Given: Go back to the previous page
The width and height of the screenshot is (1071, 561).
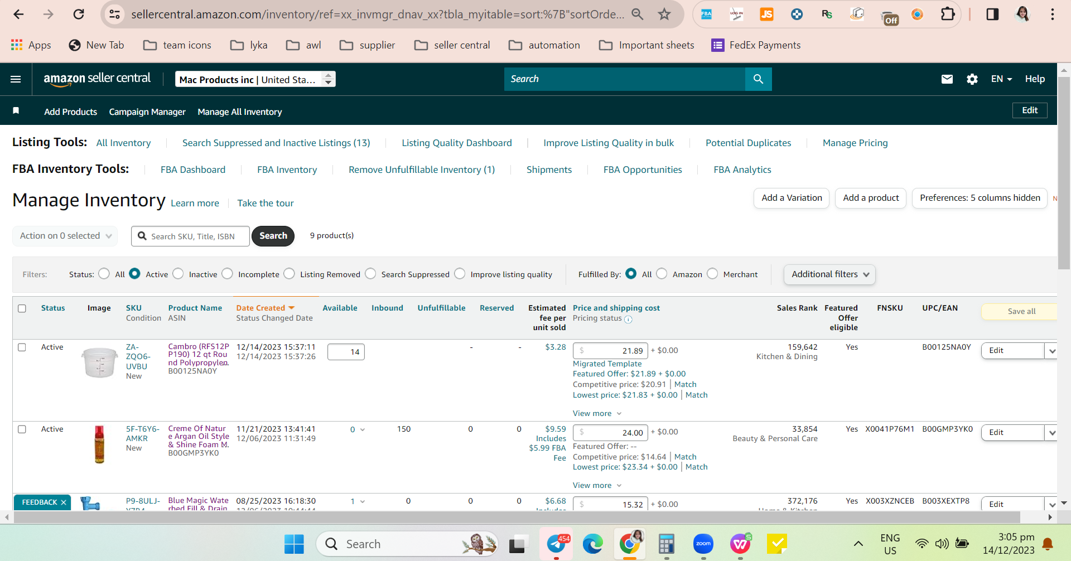Looking at the screenshot, I should click(x=18, y=14).
